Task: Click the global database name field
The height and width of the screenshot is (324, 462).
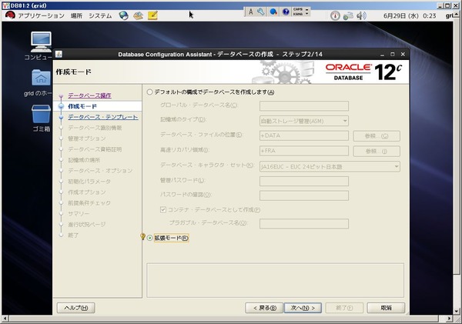Action: point(304,105)
